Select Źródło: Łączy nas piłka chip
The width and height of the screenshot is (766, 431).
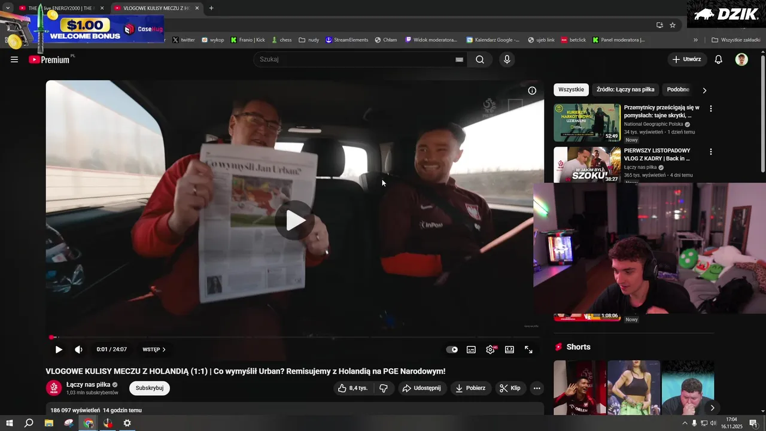coord(625,90)
